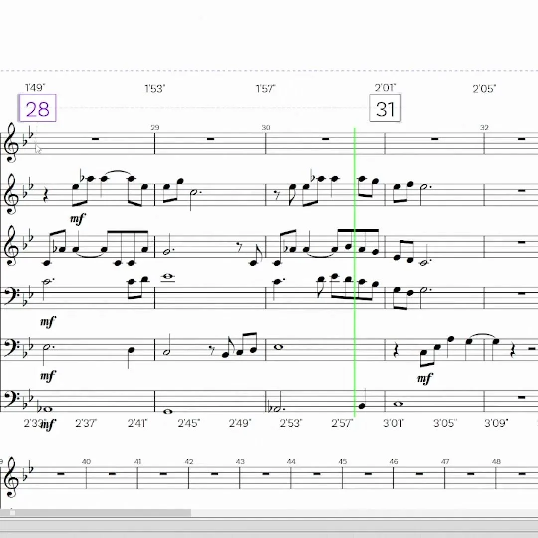
Task: Select the mf dynamic in bar 31
Action: (425, 379)
